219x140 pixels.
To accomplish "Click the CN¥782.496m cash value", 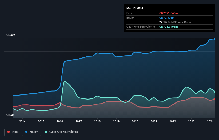I will [x=168, y=27].
